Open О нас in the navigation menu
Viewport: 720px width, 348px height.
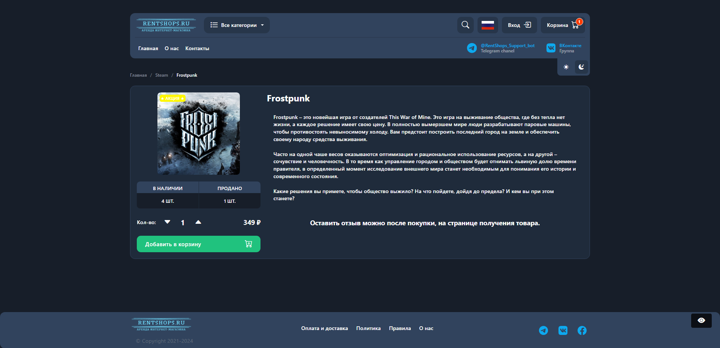coord(172,48)
